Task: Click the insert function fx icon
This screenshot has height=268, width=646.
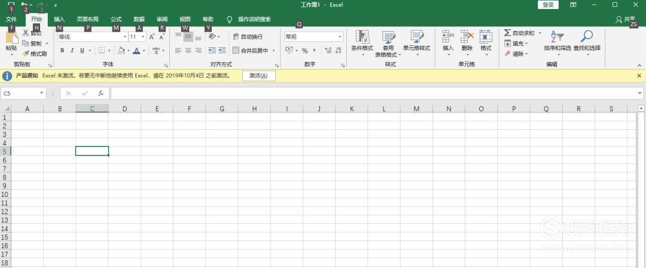Action: pyautogui.click(x=101, y=93)
